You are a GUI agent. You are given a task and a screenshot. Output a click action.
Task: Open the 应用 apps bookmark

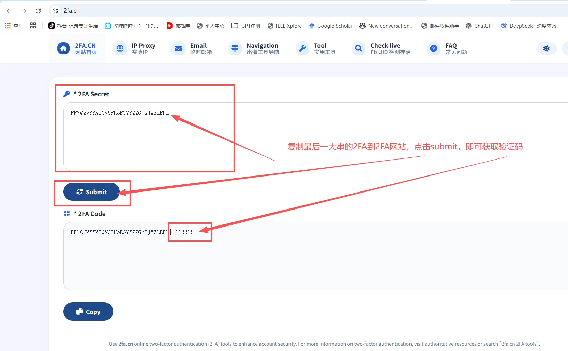(14, 26)
